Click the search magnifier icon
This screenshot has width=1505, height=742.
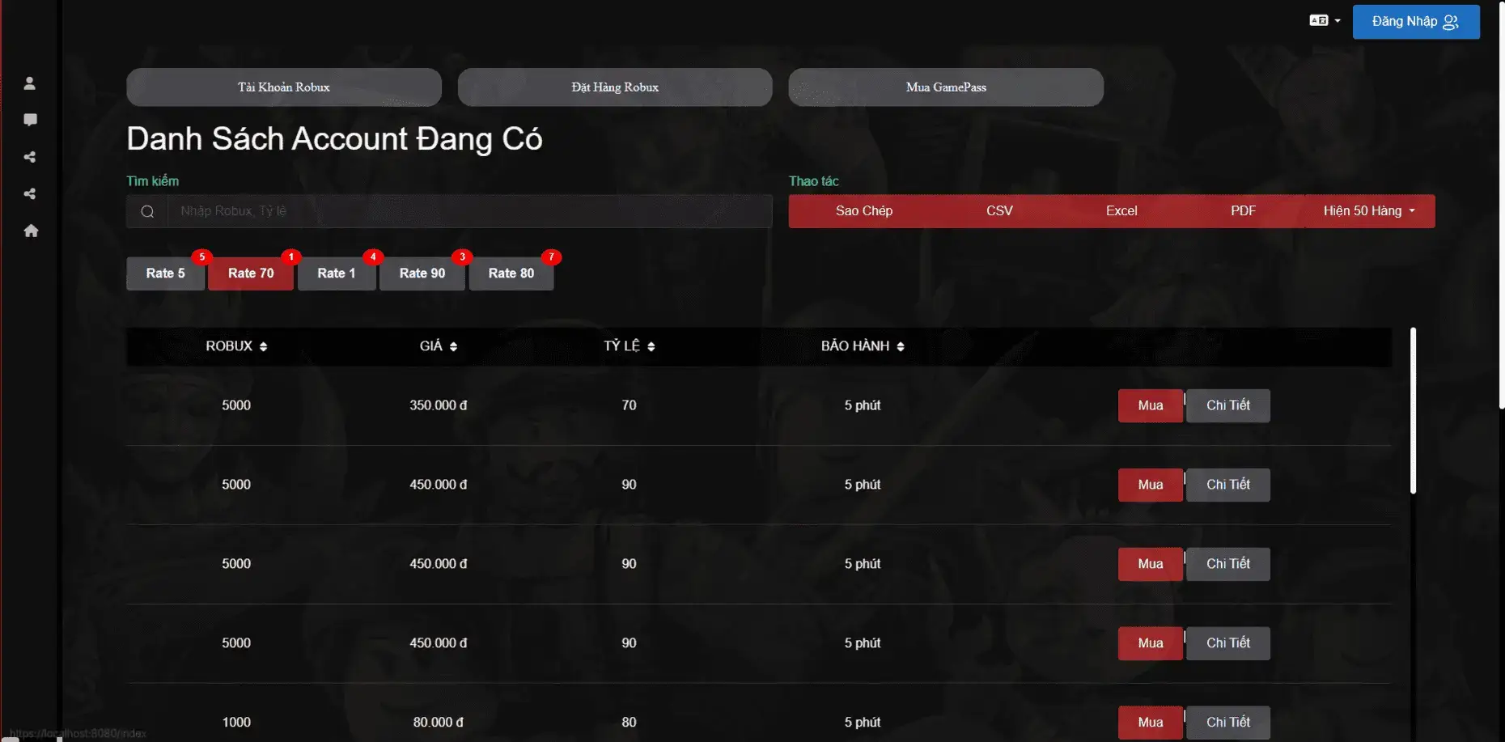(x=147, y=211)
